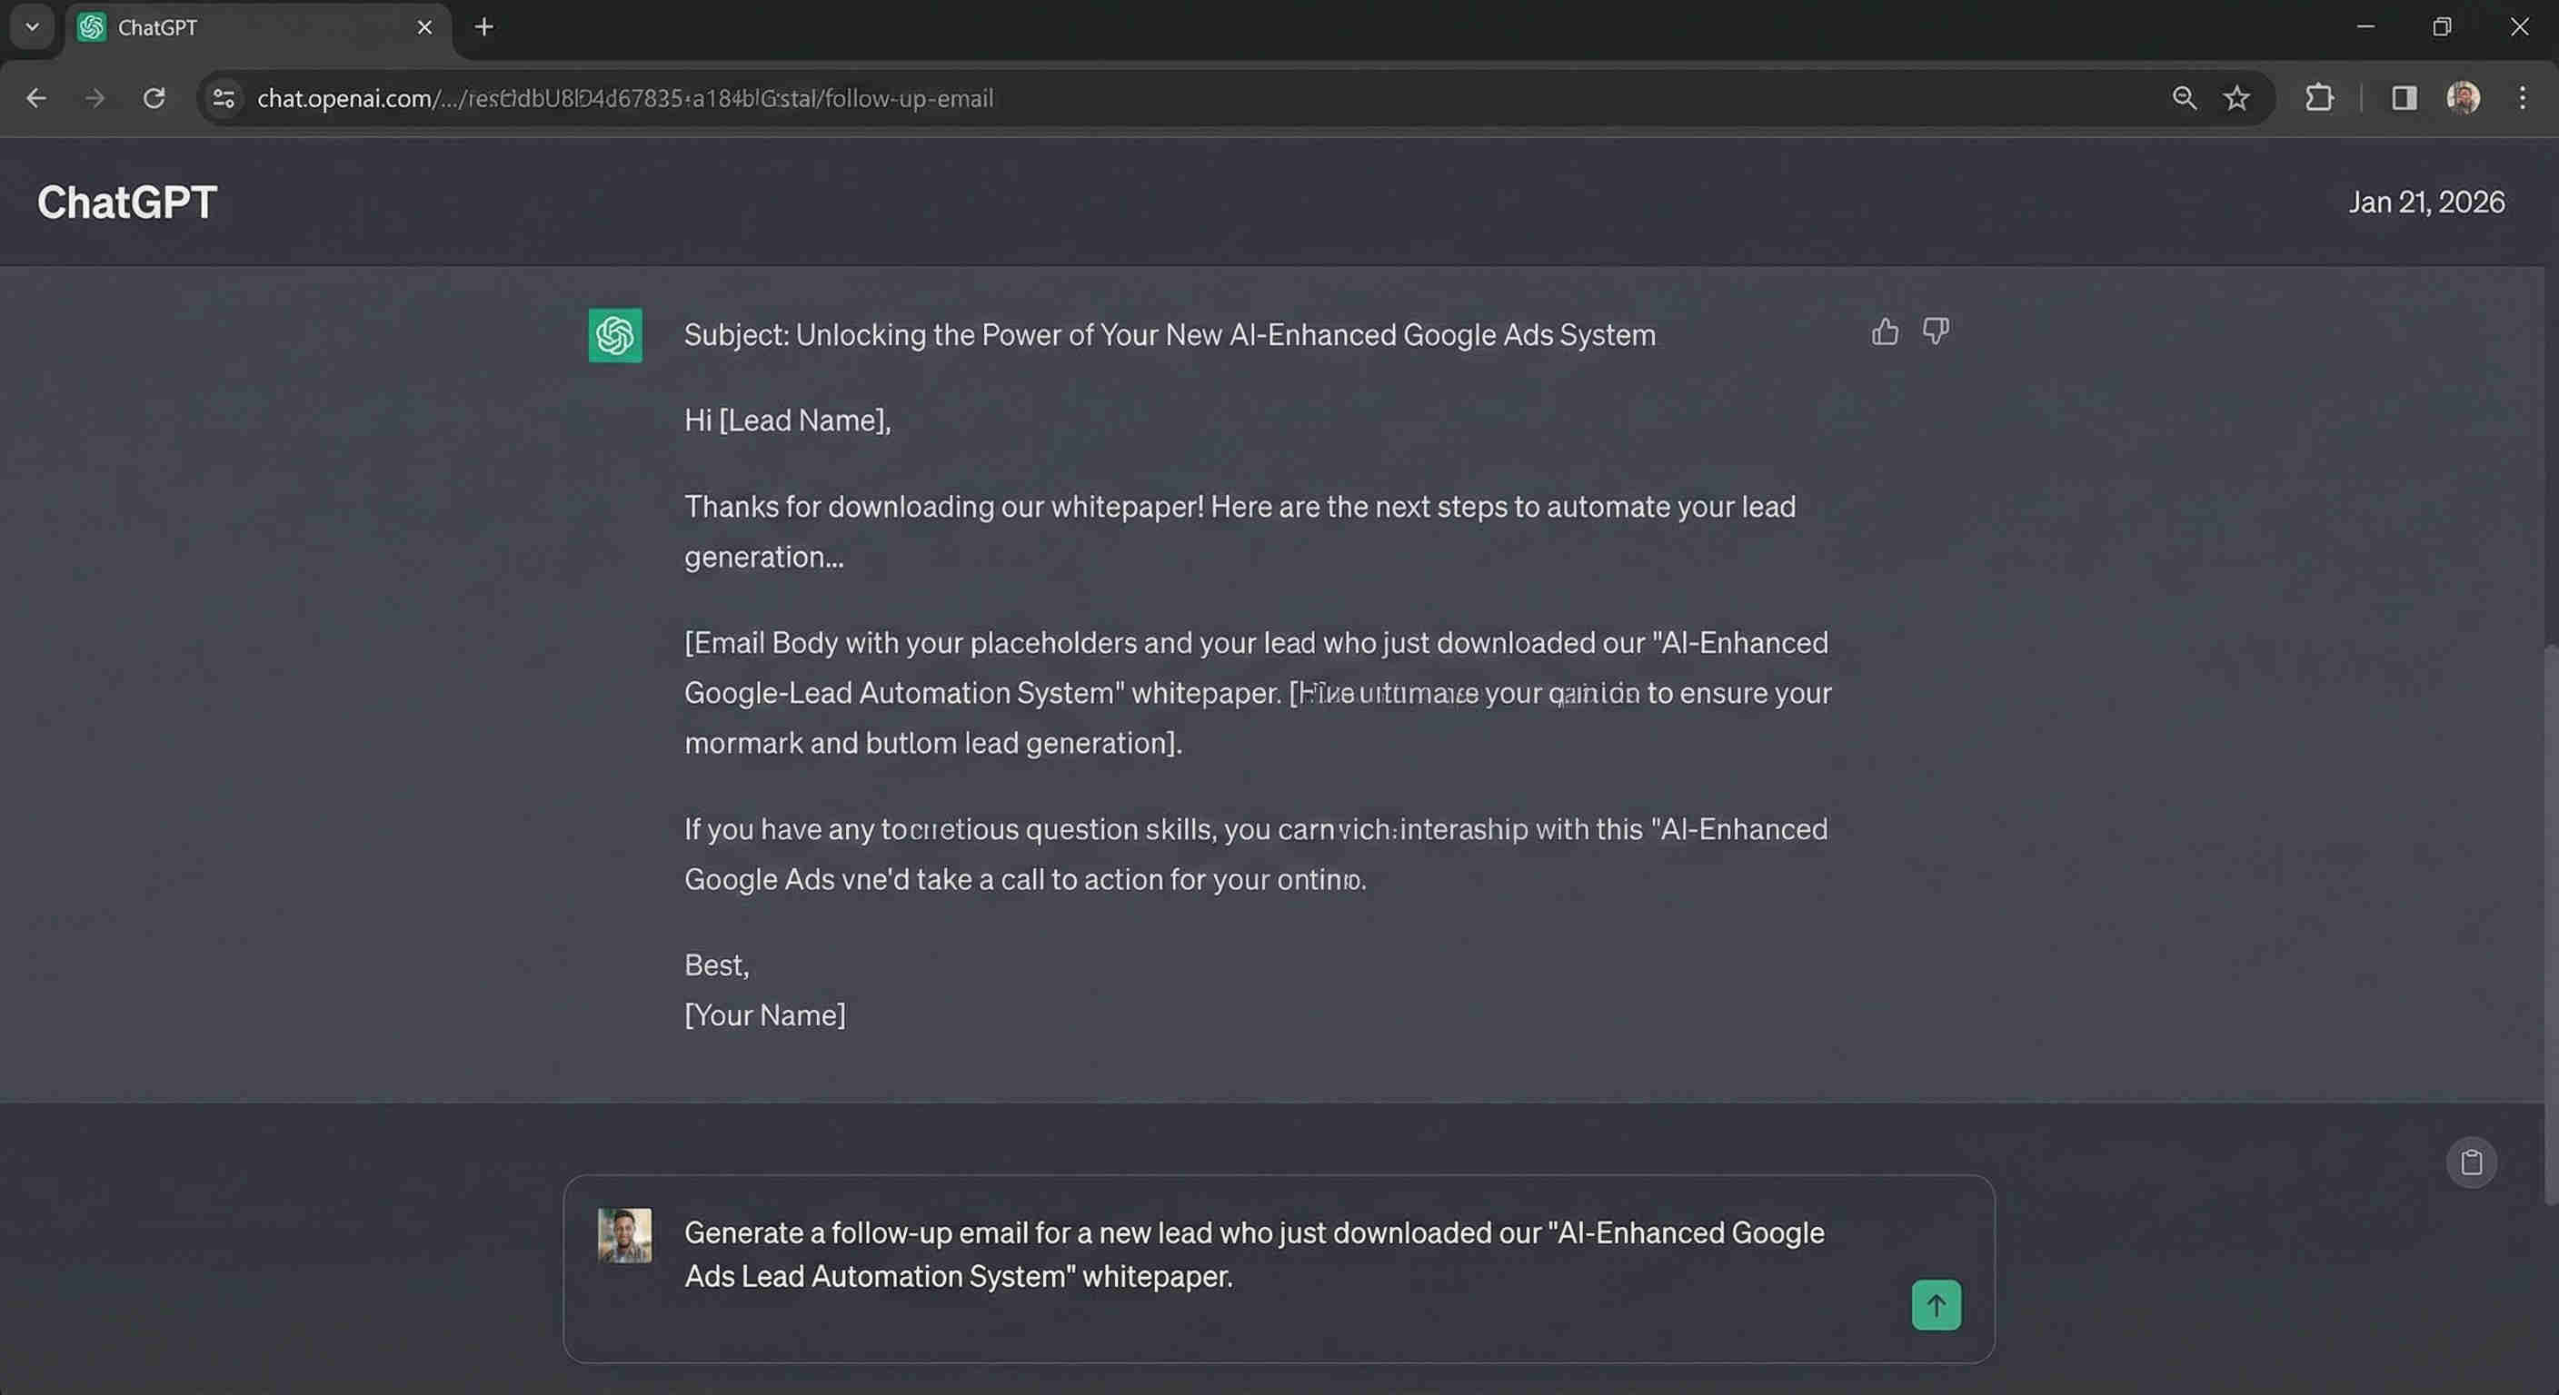Click the zoom magnifier icon in the address bar

coord(2184,98)
